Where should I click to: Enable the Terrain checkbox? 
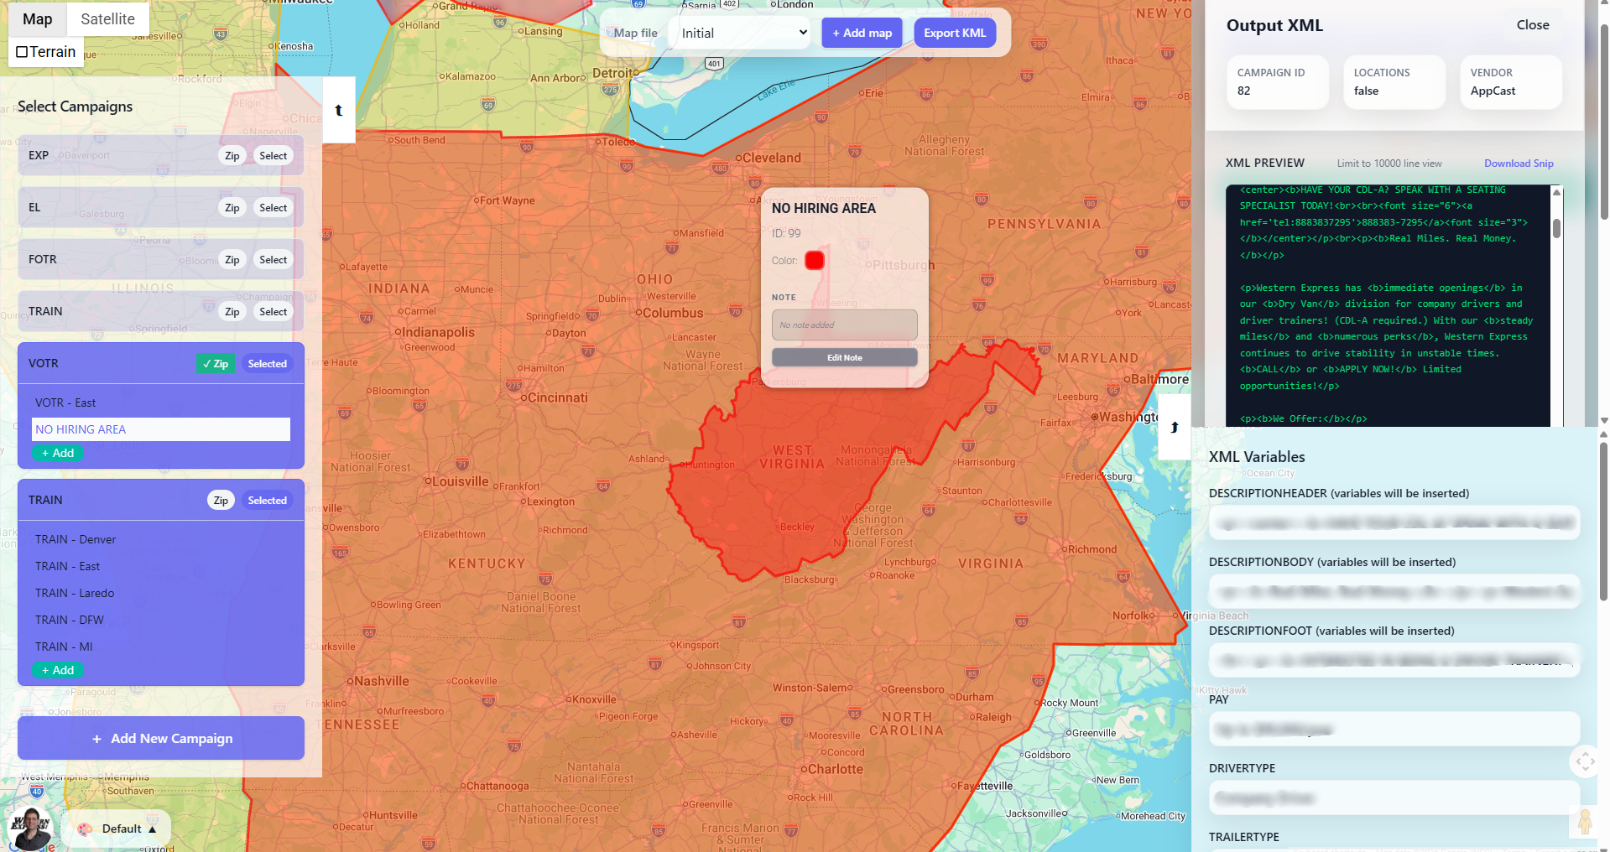23,52
